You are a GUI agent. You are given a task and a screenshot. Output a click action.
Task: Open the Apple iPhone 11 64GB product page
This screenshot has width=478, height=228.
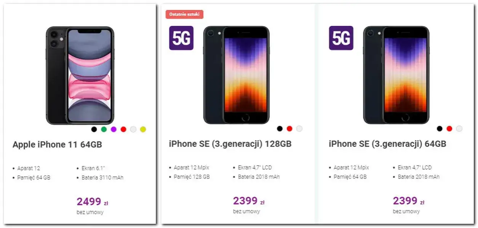(x=58, y=144)
